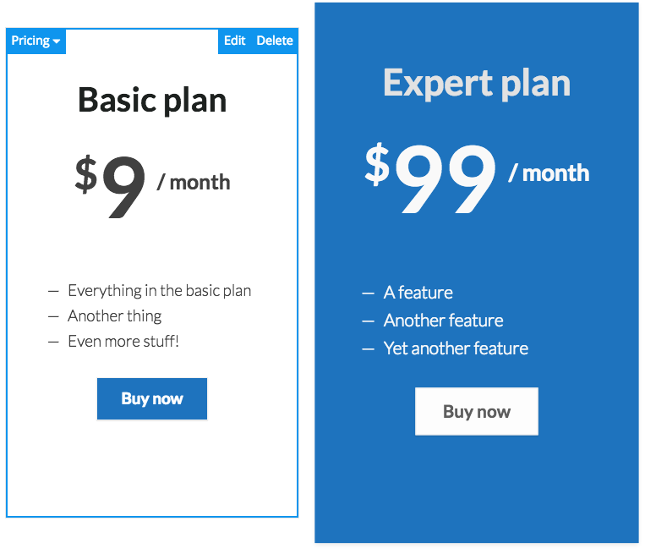Viewport: 645px width, 554px height.
Task: Click the Basic plan's / month label
Action: tap(194, 182)
